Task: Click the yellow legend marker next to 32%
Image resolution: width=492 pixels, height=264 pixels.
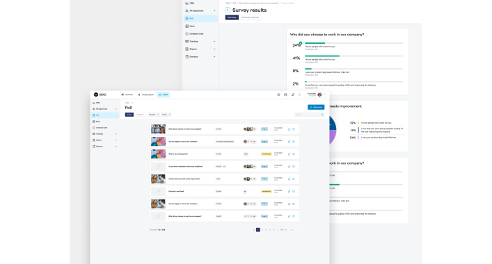Action: [x=358, y=123]
